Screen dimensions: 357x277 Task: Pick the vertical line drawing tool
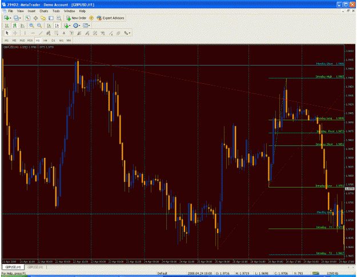(x=25, y=33)
